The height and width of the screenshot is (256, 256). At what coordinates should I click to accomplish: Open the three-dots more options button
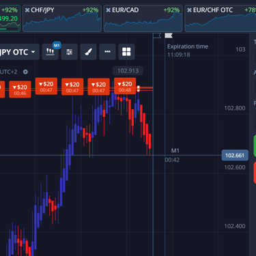click(x=107, y=52)
